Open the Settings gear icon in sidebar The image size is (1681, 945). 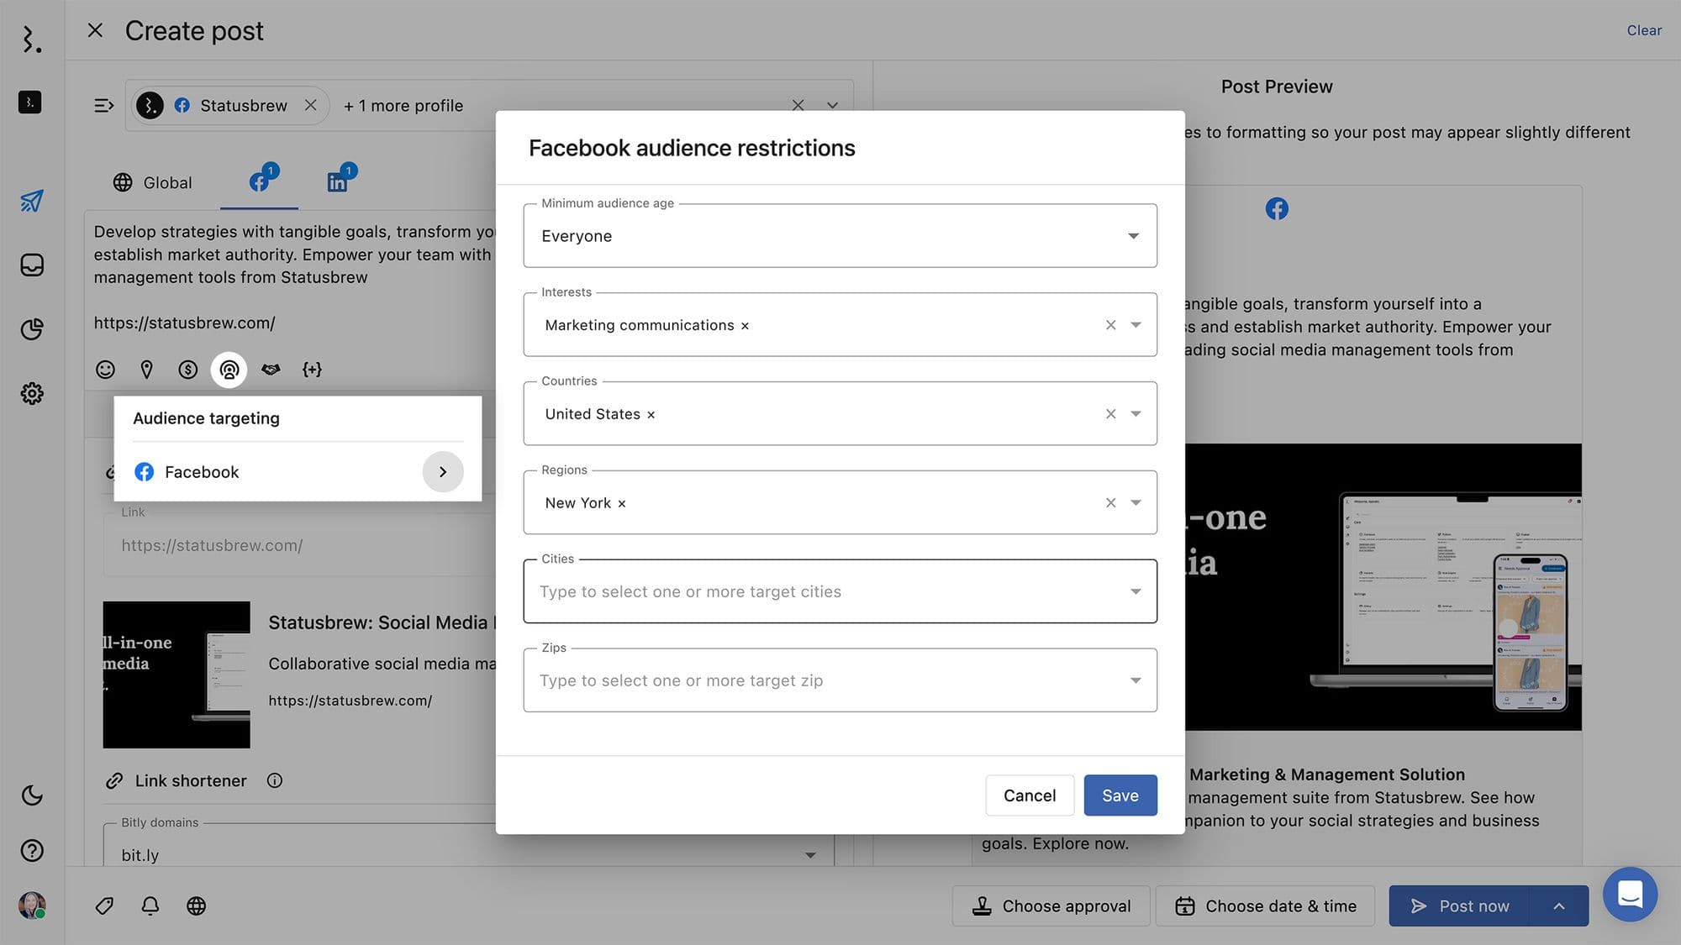click(32, 393)
